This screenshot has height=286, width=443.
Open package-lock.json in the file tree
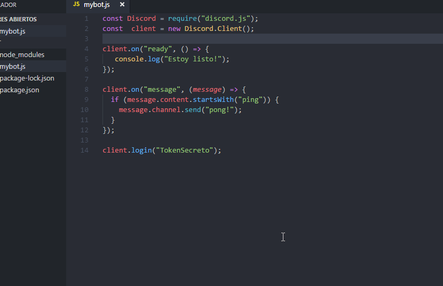click(27, 78)
